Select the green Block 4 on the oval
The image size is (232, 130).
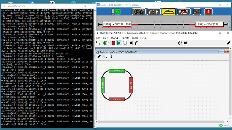[103, 85]
